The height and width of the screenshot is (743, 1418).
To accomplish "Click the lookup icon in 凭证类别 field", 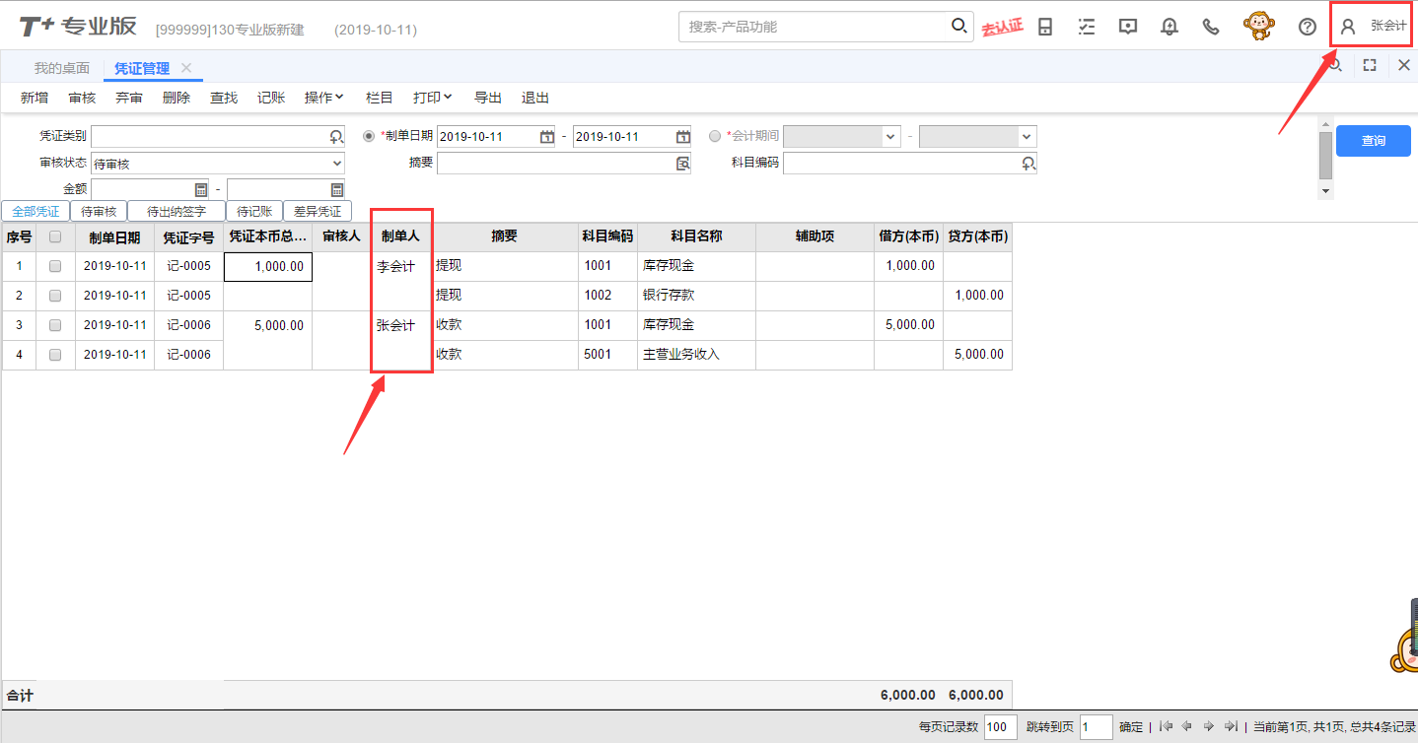I will click(x=336, y=137).
